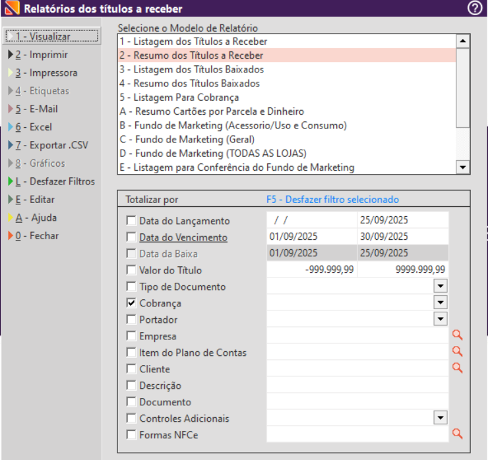Expand the Tipo de Documento dropdown
Image resolution: width=488 pixels, height=460 pixels.
tap(441, 286)
